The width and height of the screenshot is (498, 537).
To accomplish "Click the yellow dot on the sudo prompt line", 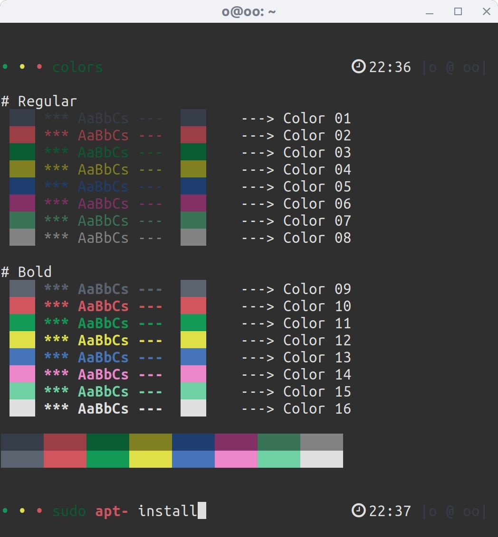I will coord(22,511).
